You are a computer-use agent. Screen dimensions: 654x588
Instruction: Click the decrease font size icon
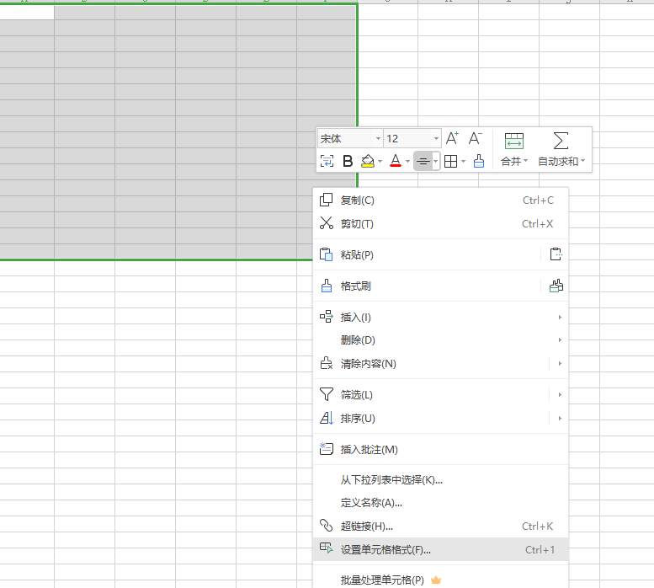(475, 139)
